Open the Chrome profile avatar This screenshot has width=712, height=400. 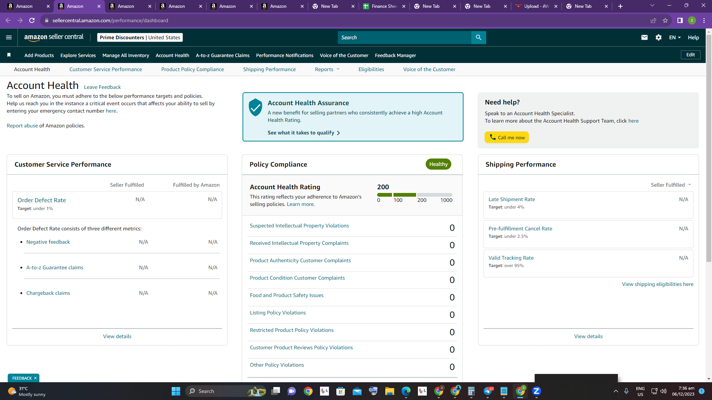coord(692,20)
